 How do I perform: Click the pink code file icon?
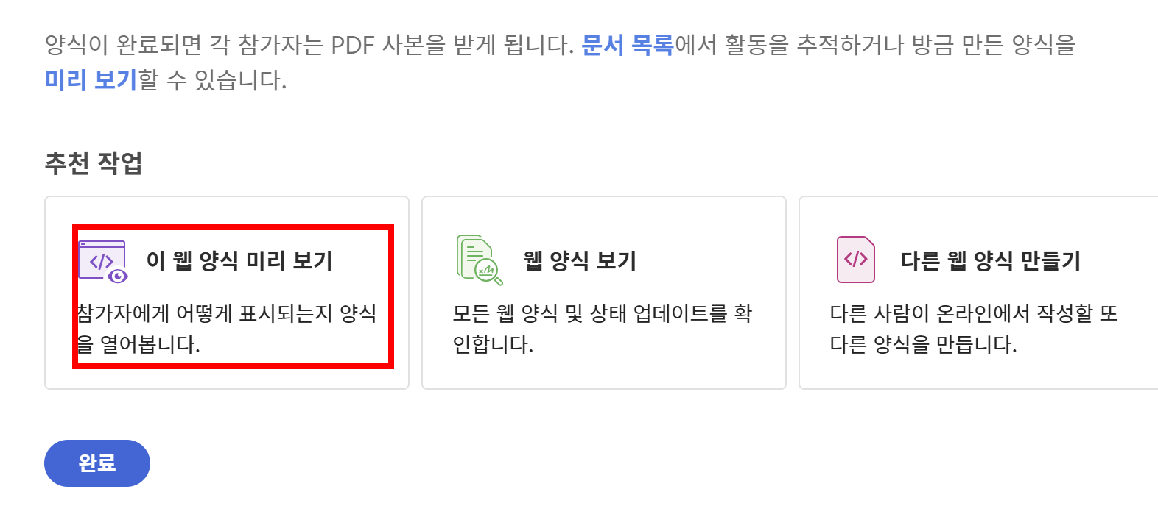(856, 260)
